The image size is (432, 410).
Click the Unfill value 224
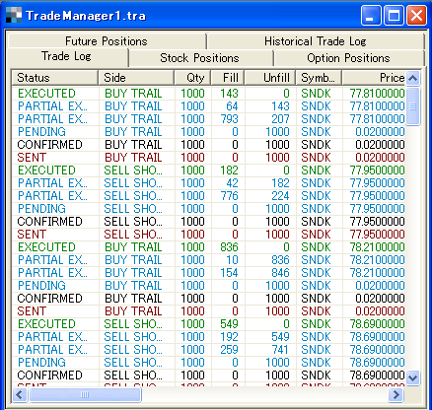[280, 196]
